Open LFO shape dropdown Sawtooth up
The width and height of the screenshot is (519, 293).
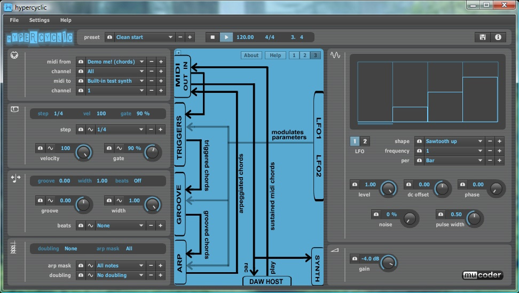click(454, 141)
